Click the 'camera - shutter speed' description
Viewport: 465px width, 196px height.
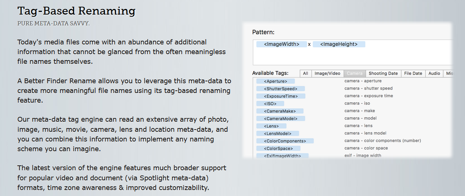click(x=368, y=88)
